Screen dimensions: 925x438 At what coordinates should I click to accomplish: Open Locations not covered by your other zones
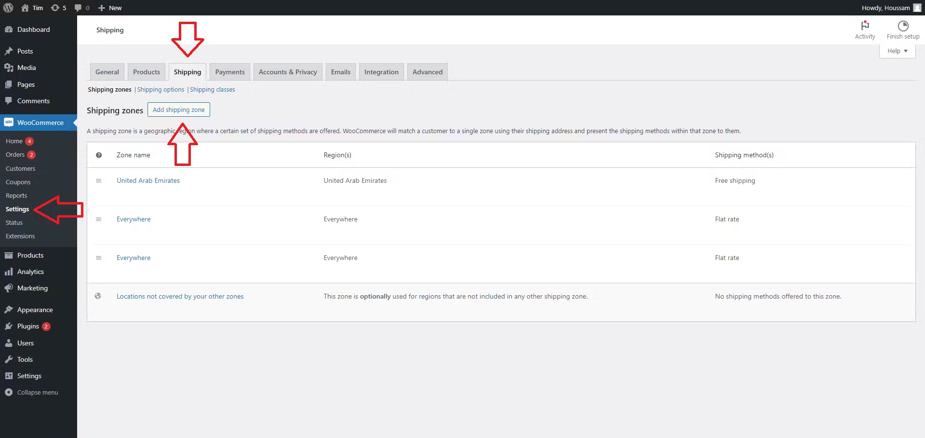coord(180,296)
